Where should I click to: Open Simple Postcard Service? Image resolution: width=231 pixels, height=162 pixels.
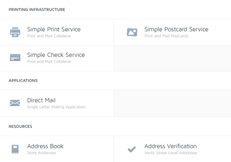[x=176, y=29]
